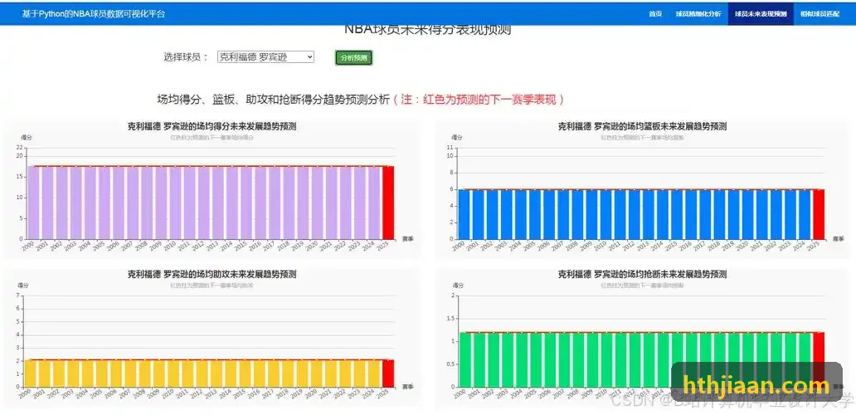Click the purple 2000 bar in 场均得分 chart
The width and height of the screenshot is (856, 415).
[x=34, y=203]
